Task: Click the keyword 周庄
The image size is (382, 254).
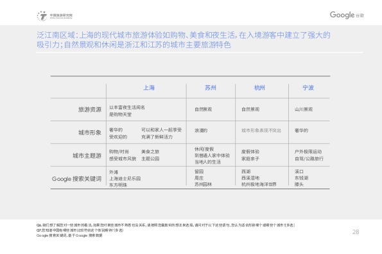Action: (x=199, y=178)
